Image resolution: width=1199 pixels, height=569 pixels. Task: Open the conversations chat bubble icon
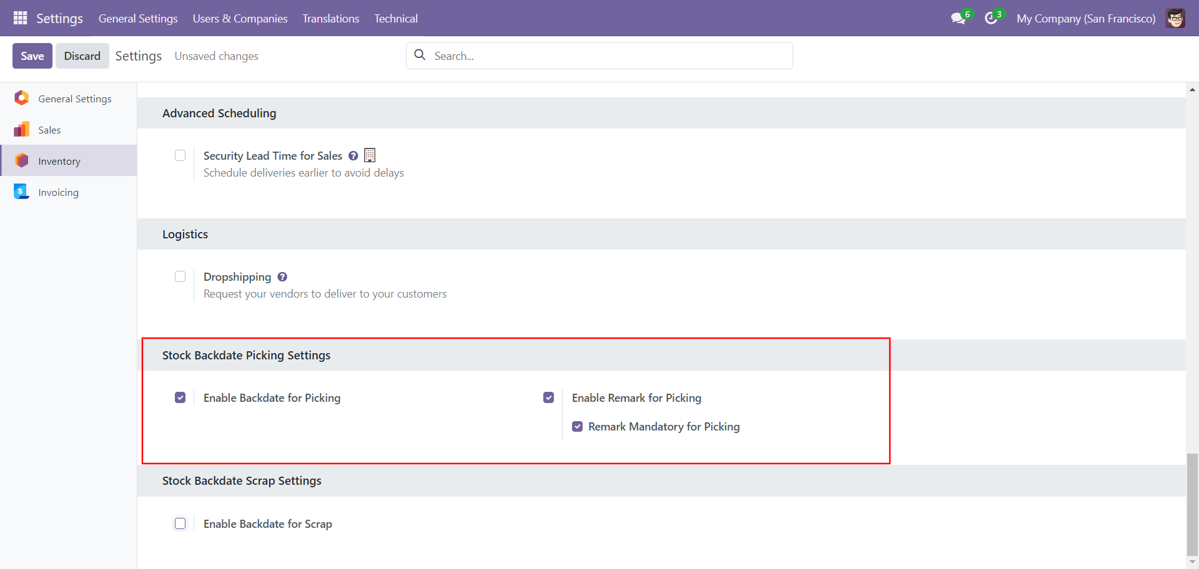(958, 19)
